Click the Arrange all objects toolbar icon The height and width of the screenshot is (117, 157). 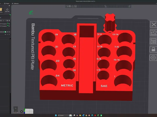(x=76, y=6)
